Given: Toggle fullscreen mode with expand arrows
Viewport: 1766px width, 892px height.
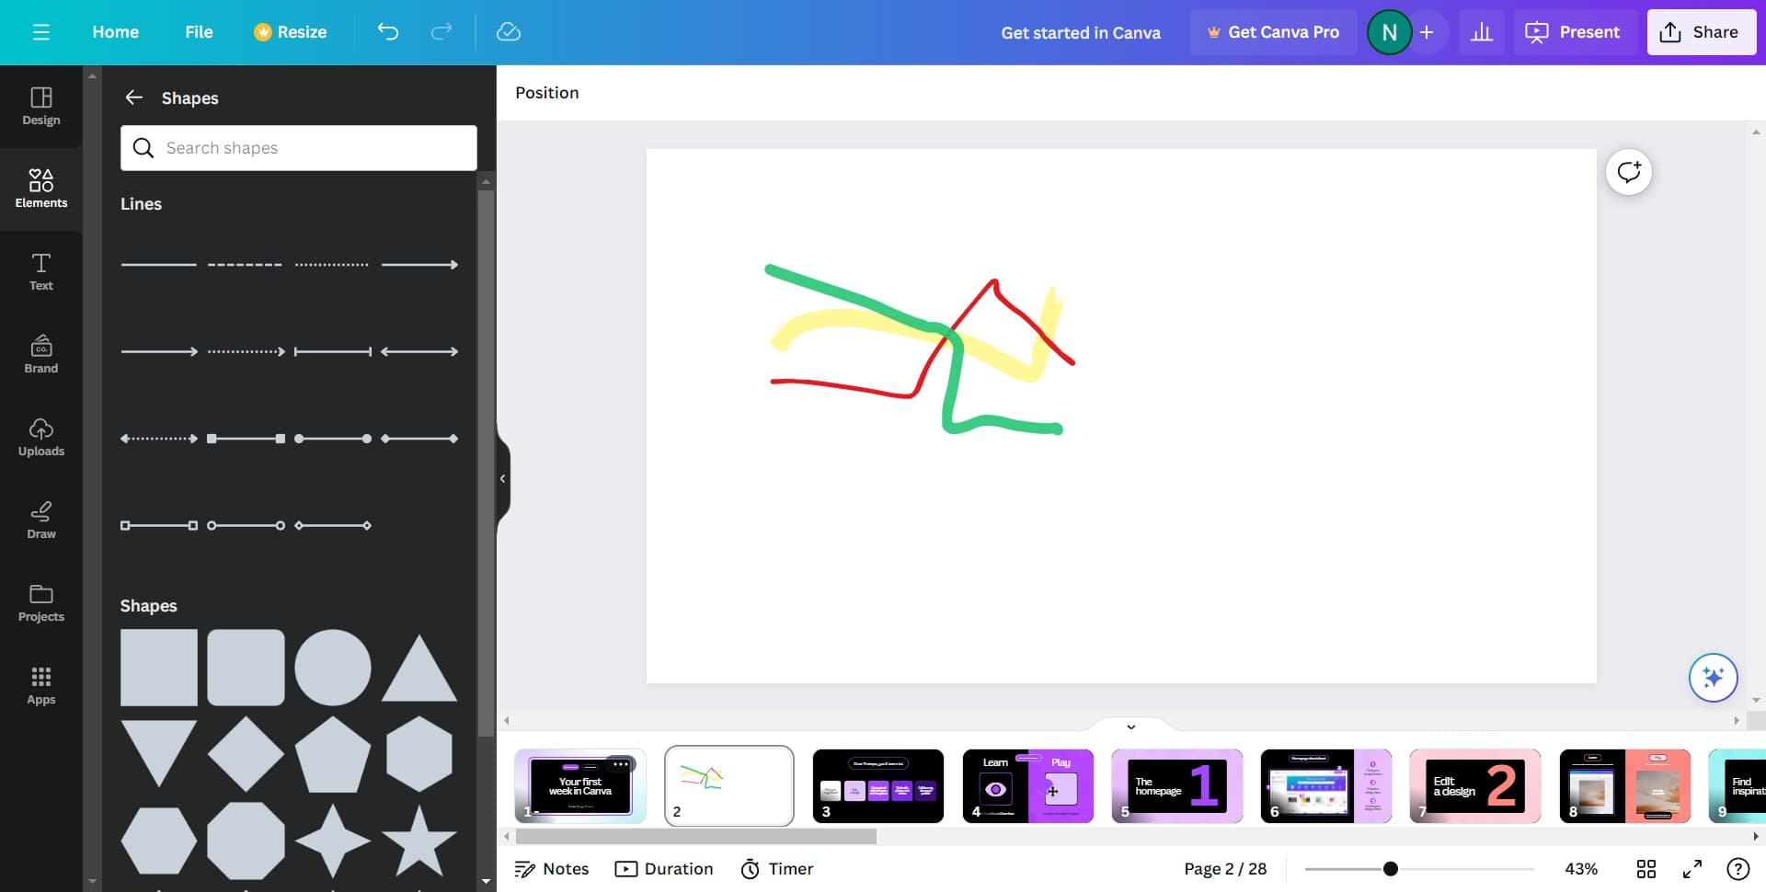Looking at the screenshot, I should tap(1691, 869).
